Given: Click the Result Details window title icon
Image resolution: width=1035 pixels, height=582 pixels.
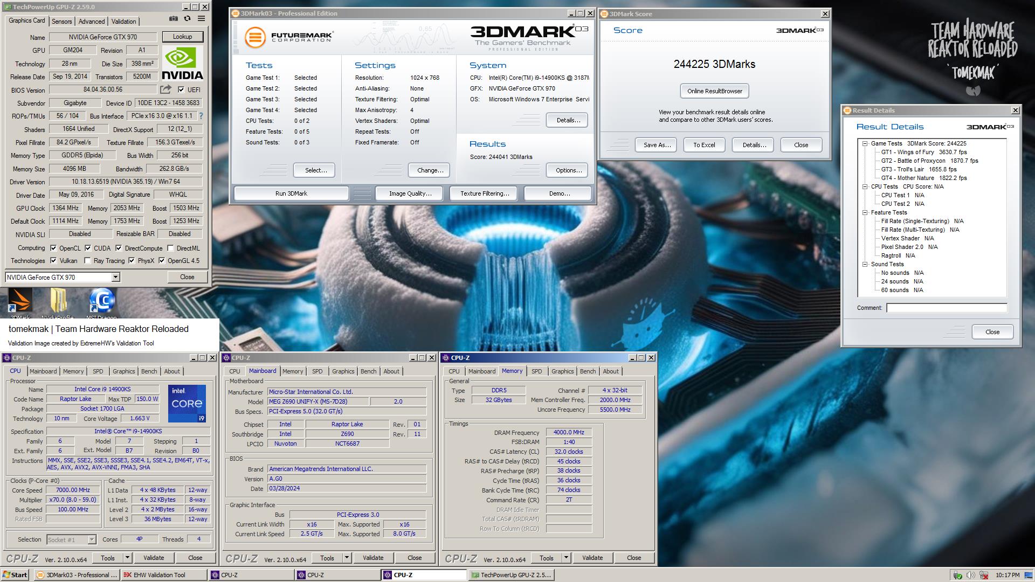Looking at the screenshot, I should pyautogui.click(x=847, y=110).
